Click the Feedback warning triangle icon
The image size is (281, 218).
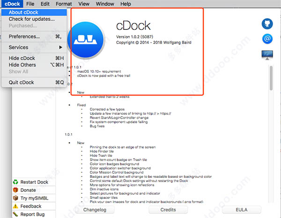point(15,206)
